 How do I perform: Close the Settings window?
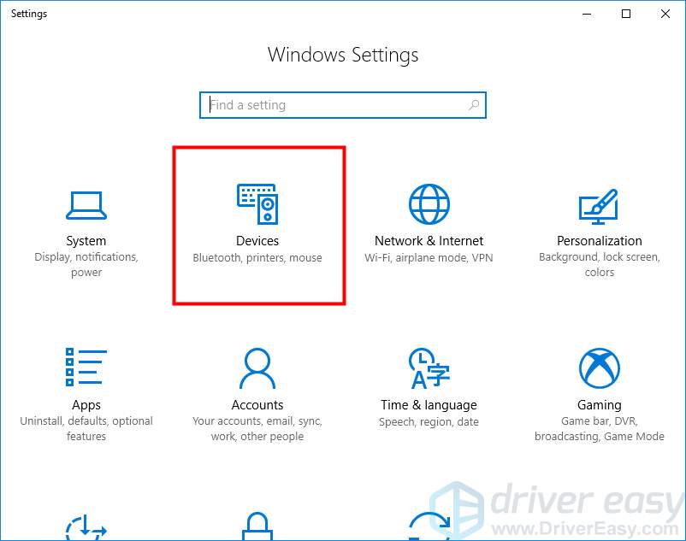point(665,14)
